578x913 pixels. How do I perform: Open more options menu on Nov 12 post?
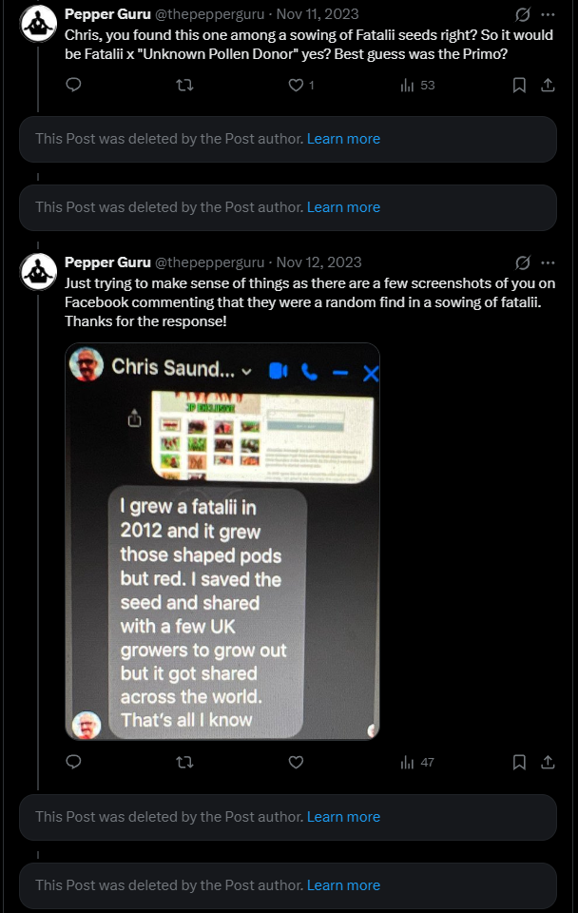point(548,262)
